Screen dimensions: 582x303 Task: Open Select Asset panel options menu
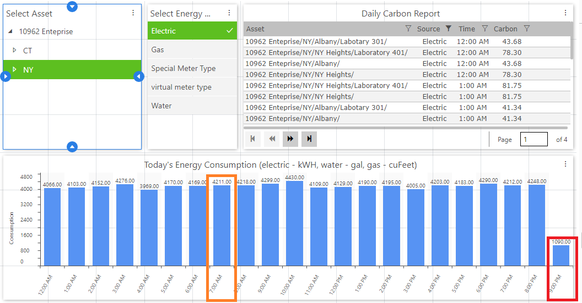click(x=133, y=13)
